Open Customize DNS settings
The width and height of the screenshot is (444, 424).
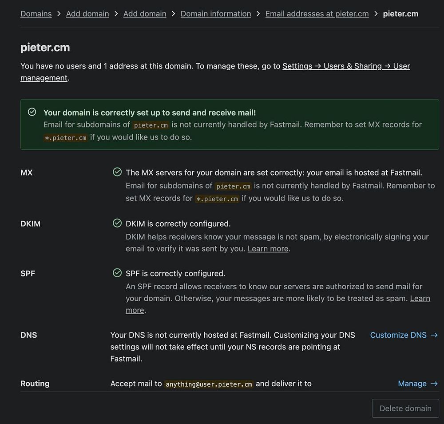(404, 335)
